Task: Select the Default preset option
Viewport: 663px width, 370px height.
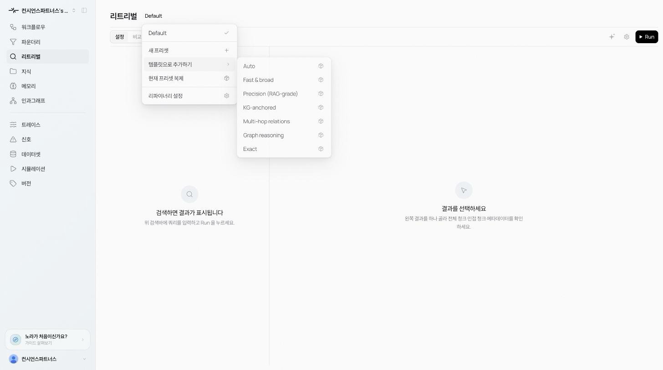Action: click(189, 33)
